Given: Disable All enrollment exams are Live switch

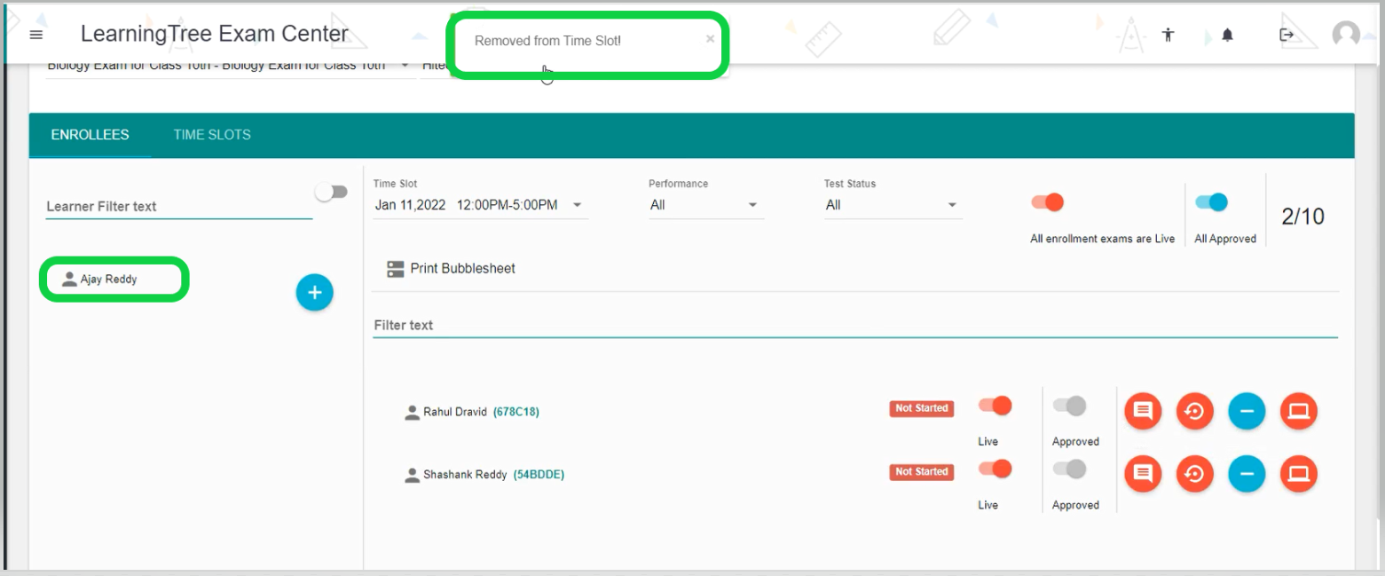Looking at the screenshot, I should [x=1047, y=203].
